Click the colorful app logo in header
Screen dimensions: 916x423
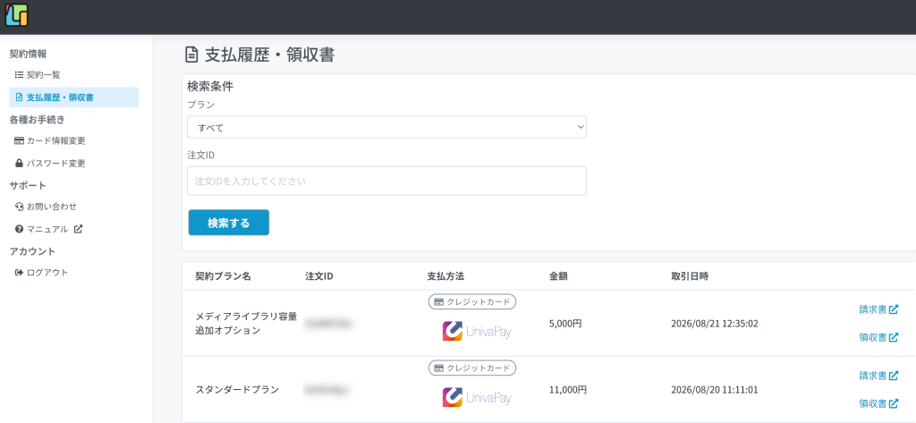click(x=16, y=14)
